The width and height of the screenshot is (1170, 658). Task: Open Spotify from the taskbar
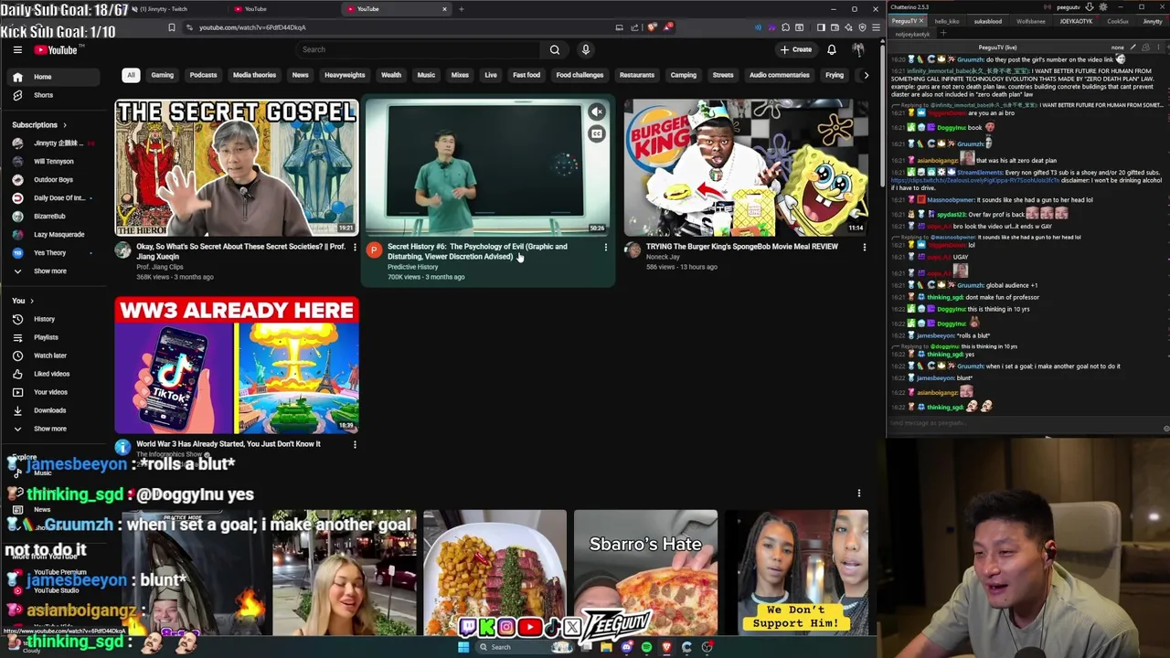646,647
